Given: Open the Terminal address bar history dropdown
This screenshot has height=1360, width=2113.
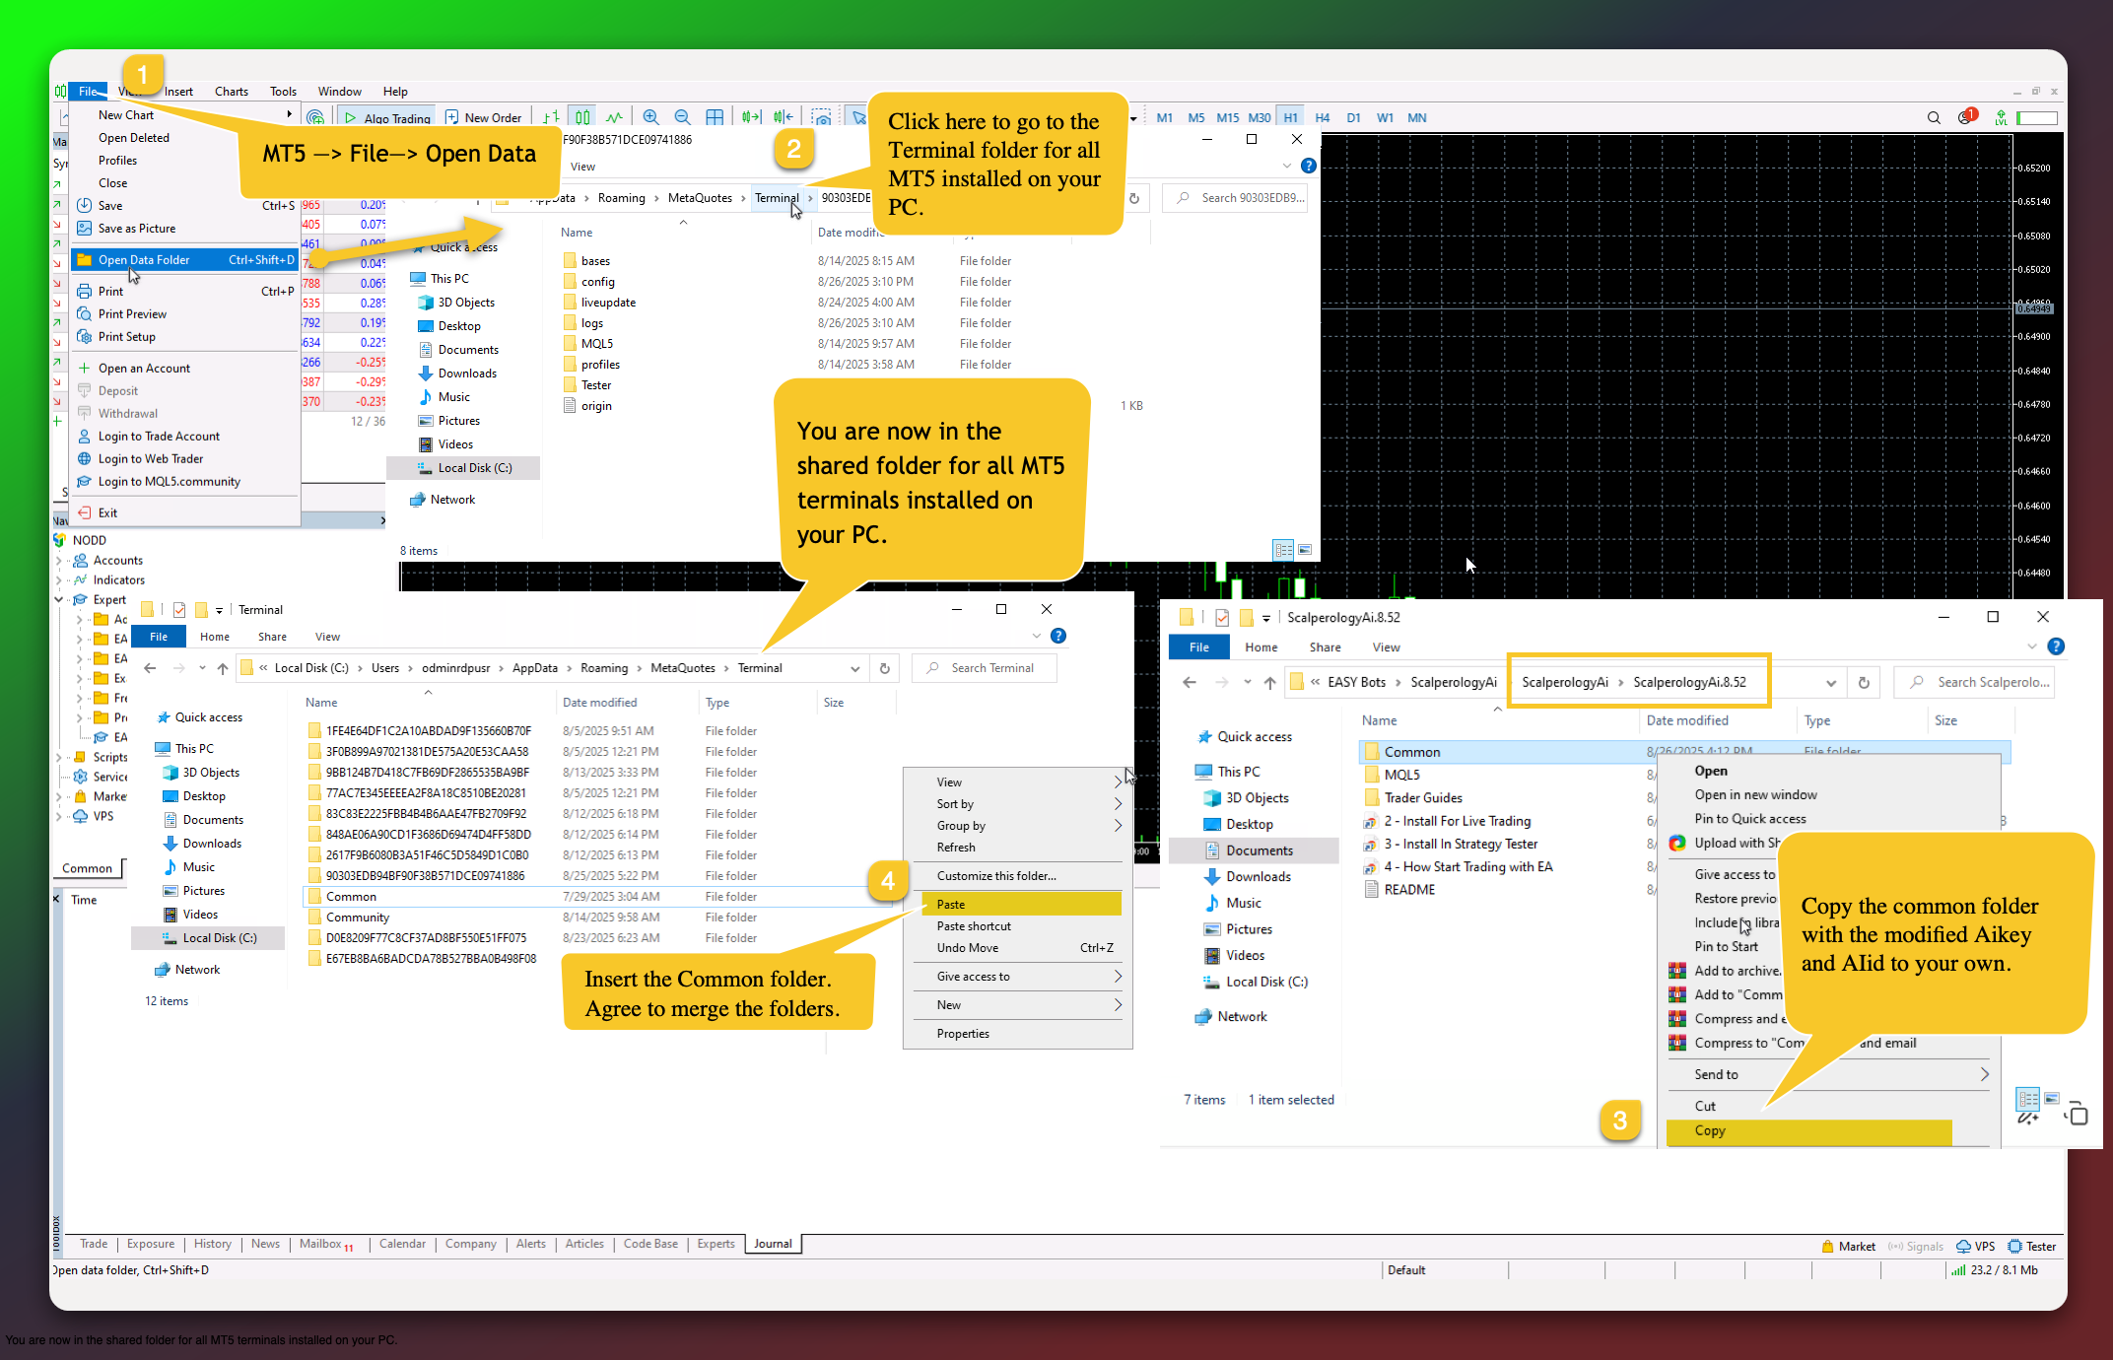Looking at the screenshot, I should [854, 668].
